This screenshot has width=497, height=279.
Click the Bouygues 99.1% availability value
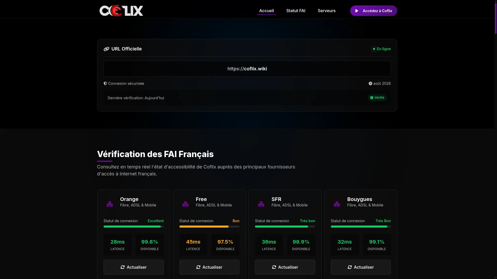tap(377, 242)
